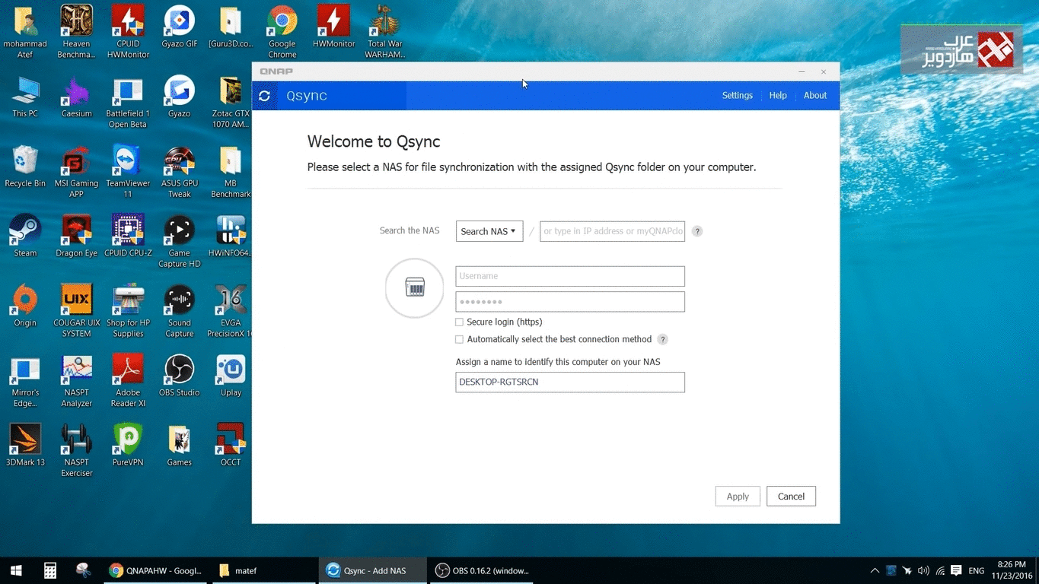Screen dimensions: 1039x584
Task: Select the Google Chrome desktop icon
Action: (282, 32)
